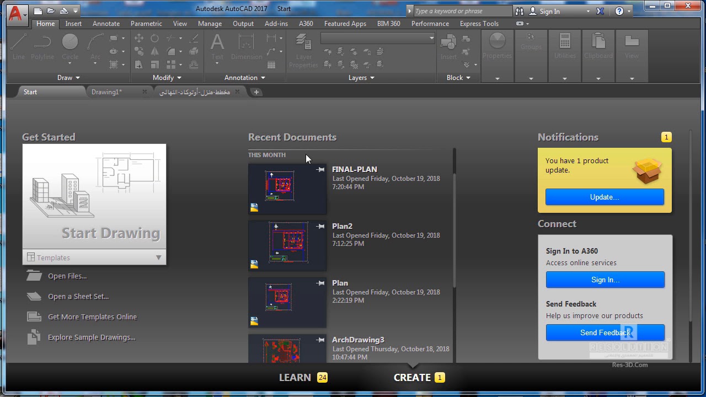Viewport: 706px width, 397px height.
Task: Select the Explode tool in Modify panel
Action: pyautogui.click(x=194, y=51)
